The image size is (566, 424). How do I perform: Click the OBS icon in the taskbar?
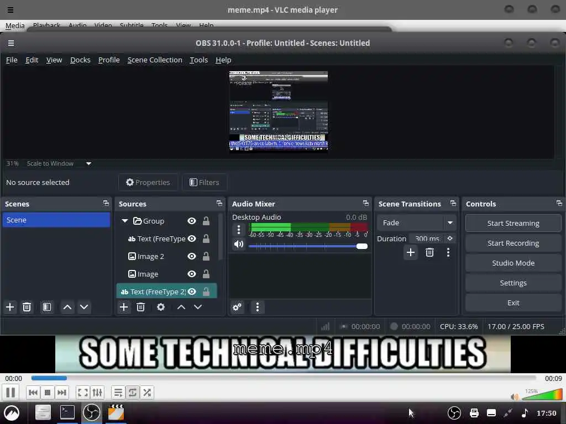91,412
